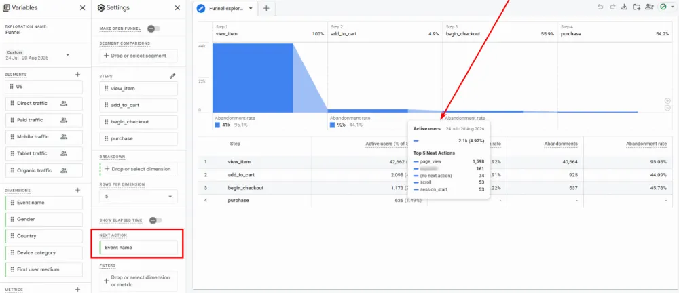This screenshot has width=679, height=293.
Task: Click the filters Drop or select dimension or metric field
Action: [x=138, y=281]
